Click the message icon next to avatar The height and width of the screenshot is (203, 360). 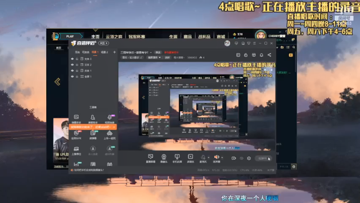(x=236, y=43)
